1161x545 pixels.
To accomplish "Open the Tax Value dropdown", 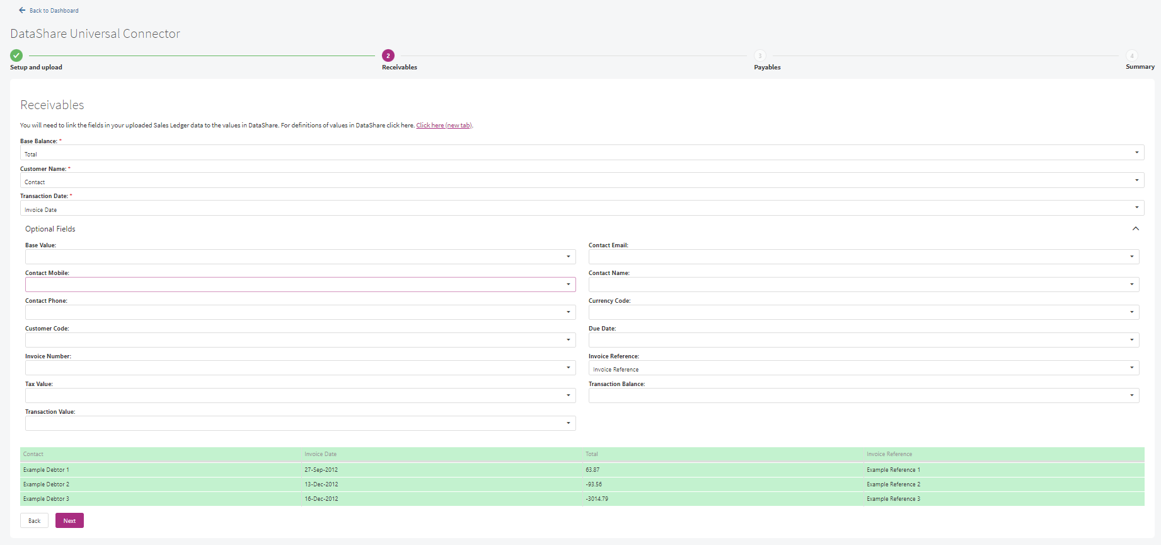I will click(300, 396).
